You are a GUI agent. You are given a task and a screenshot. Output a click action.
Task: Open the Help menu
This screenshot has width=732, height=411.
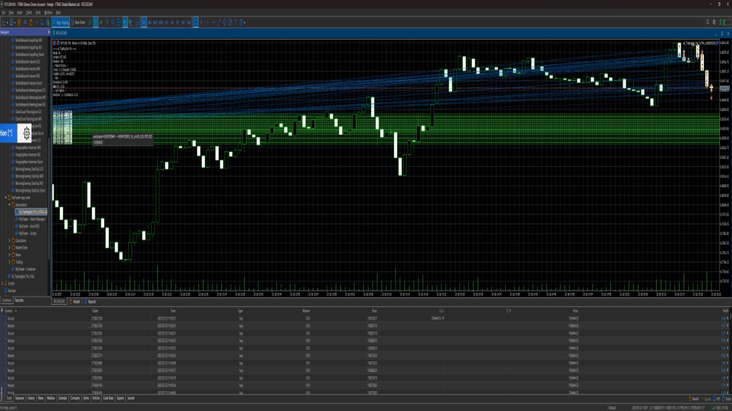[58, 13]
